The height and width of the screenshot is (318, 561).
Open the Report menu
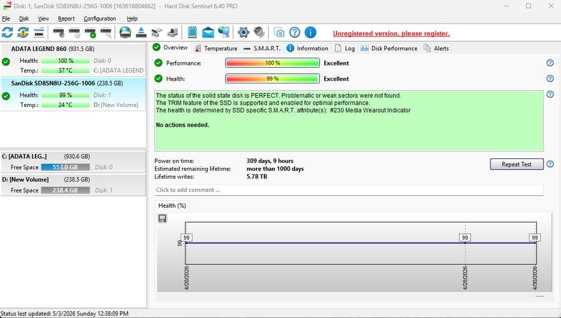66,18
